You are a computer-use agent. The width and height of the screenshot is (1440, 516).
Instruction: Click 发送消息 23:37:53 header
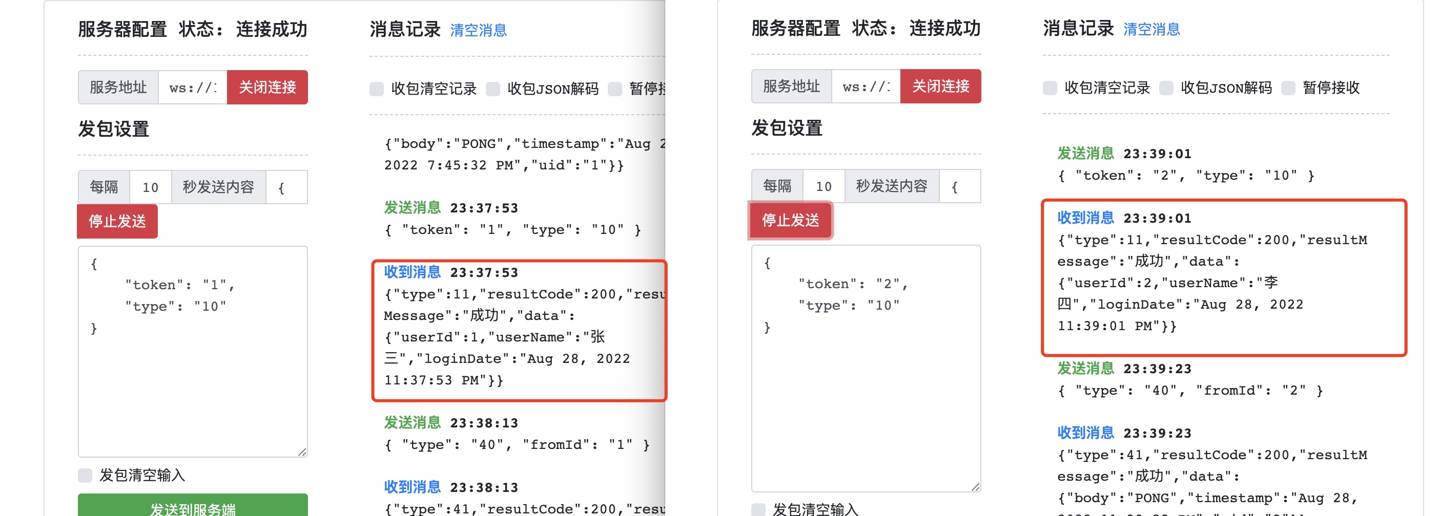click(451, 208)
